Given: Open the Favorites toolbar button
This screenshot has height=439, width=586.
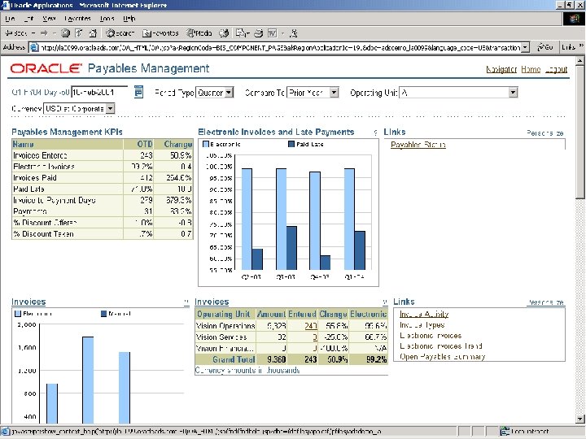Looking at the screenshot, I should [160, 33].
